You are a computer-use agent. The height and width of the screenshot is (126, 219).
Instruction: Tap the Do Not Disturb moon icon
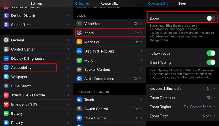pyautogui.click(x=6, y=16)
